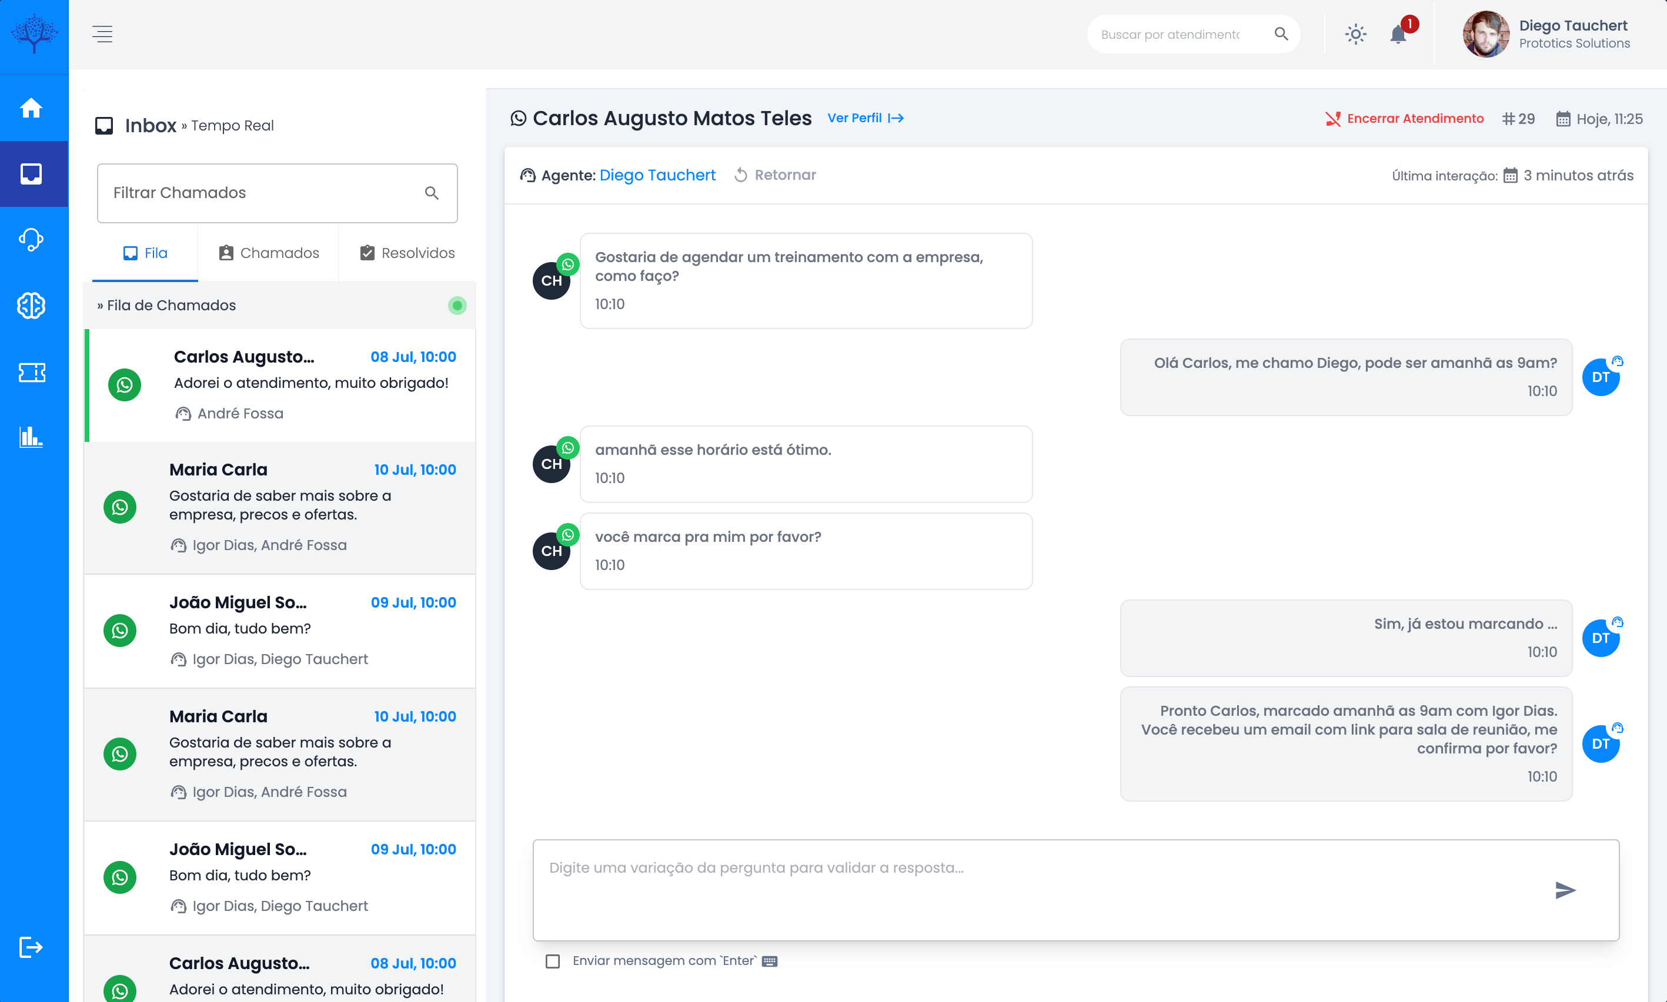
Task: Collapse the sidebar using the hamburger icon
Action: 103,33
